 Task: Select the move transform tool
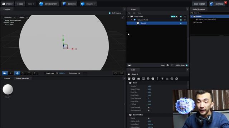(17, 73)
